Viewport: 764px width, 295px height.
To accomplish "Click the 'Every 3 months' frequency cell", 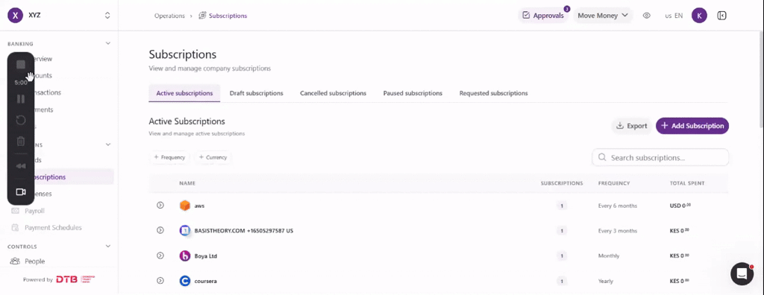I will 617,231.
